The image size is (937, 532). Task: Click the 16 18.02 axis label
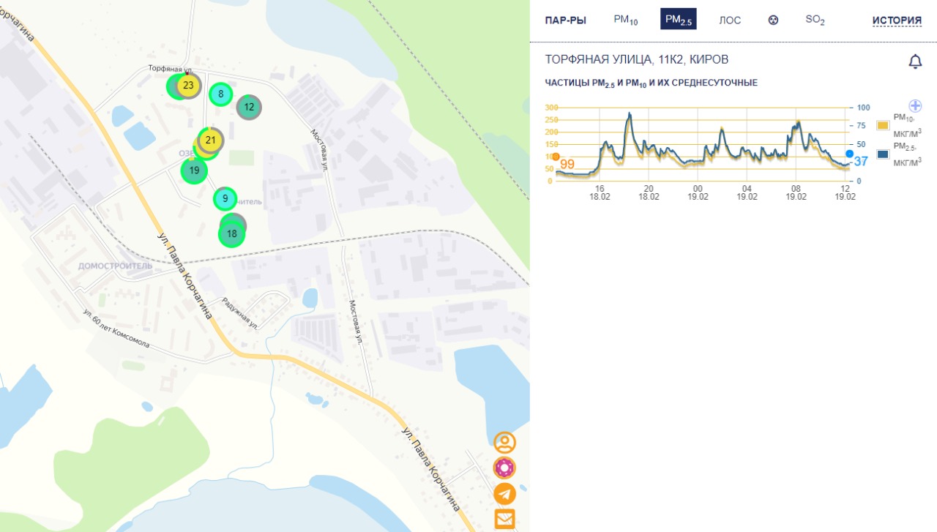[x=600, y=192]
